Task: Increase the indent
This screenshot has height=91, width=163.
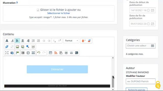Action: pos(49,41)
